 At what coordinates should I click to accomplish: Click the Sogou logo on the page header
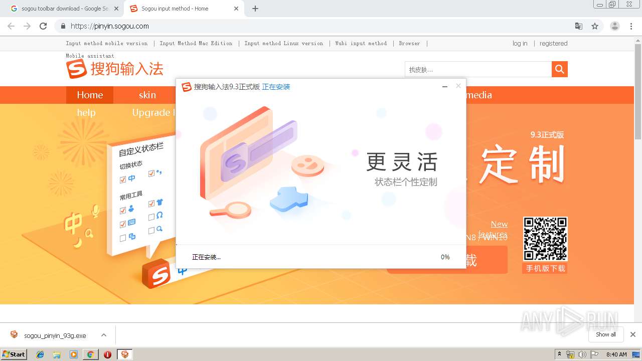(115, 69)
